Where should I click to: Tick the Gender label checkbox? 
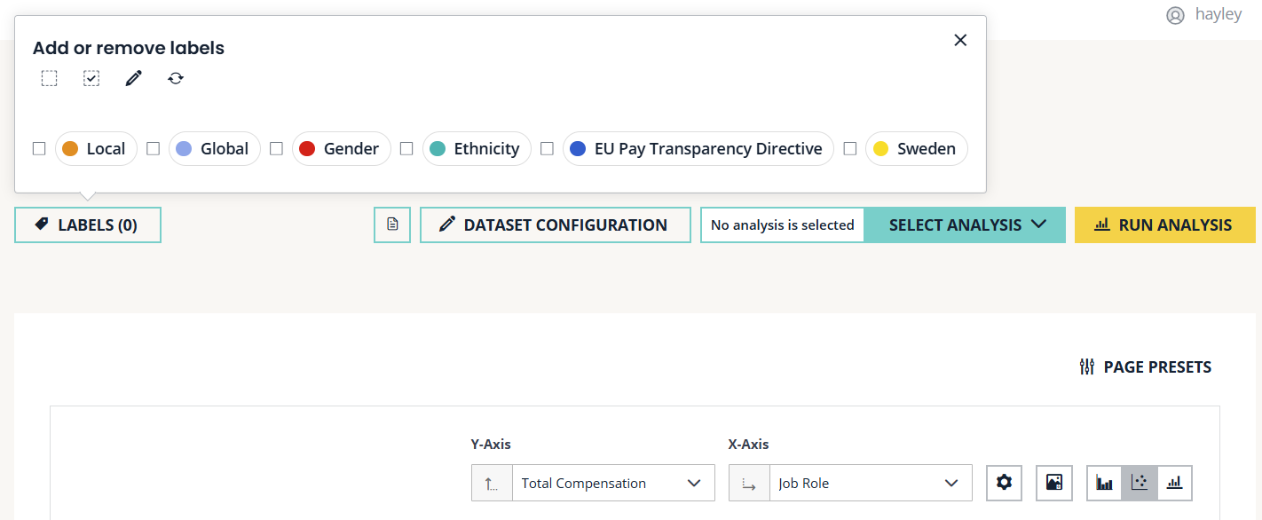[x=276, y=149]
